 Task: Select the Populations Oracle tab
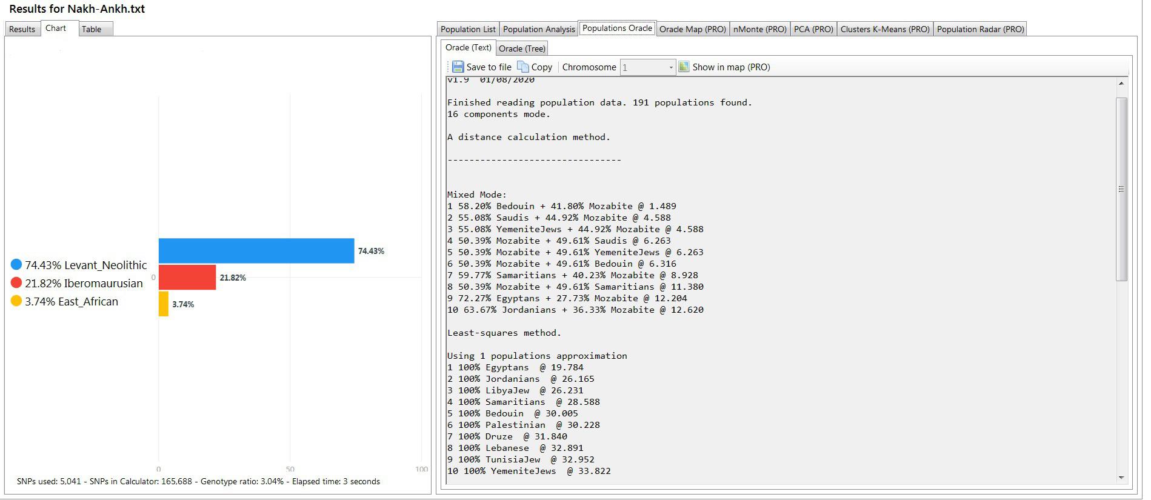[617, 28]
